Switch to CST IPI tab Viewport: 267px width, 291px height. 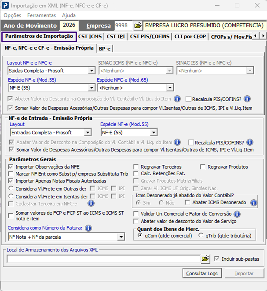click(x=116, y=37)
